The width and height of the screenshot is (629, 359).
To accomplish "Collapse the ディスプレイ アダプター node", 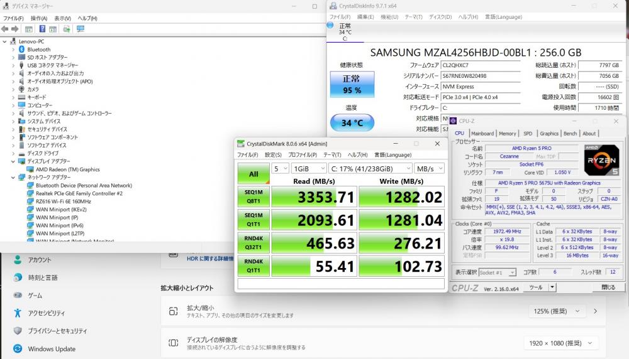I will [x=13, y=161].
